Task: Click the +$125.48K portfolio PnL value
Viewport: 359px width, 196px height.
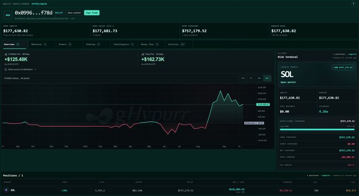Action: coord(16,59)
